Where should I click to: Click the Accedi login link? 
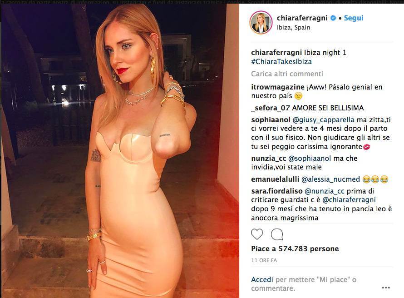point(262,280)
